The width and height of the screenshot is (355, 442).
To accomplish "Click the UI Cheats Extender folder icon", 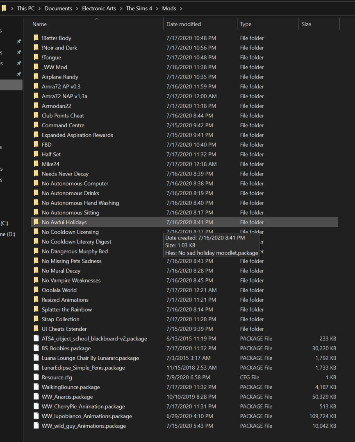I will [x=36, y=329].
